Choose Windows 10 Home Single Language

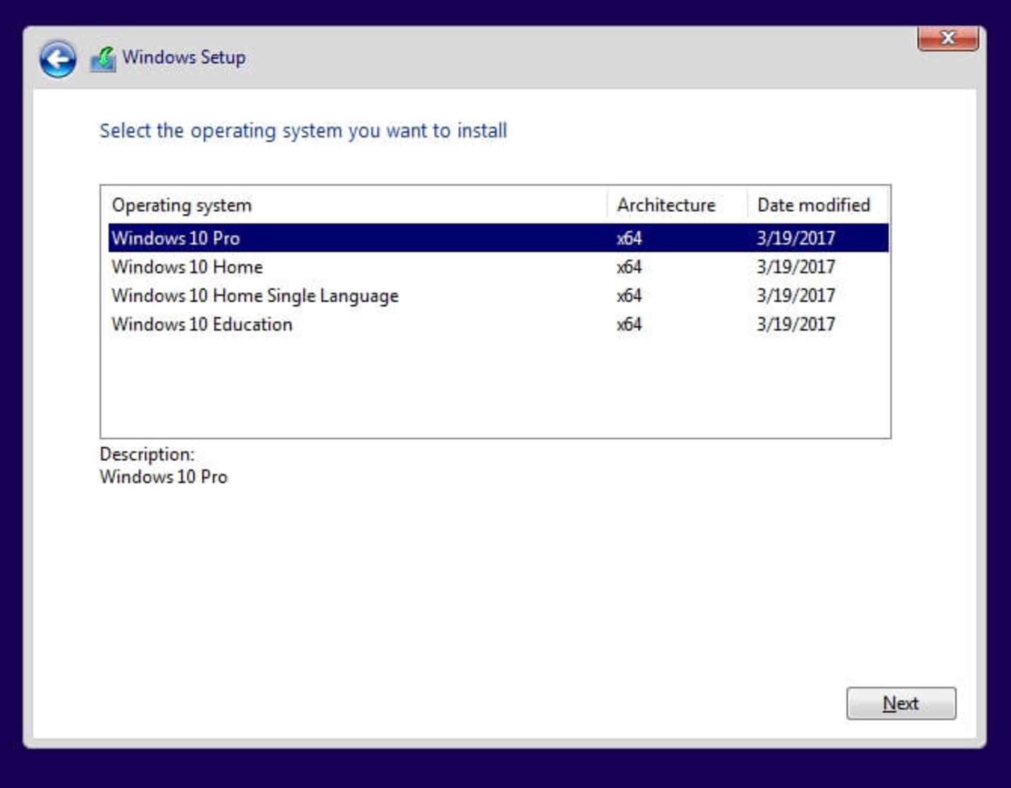[x=498, y=295]
